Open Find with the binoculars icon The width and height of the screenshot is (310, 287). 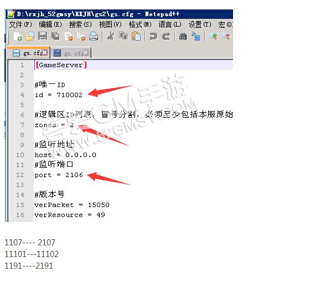coord(183,37)
